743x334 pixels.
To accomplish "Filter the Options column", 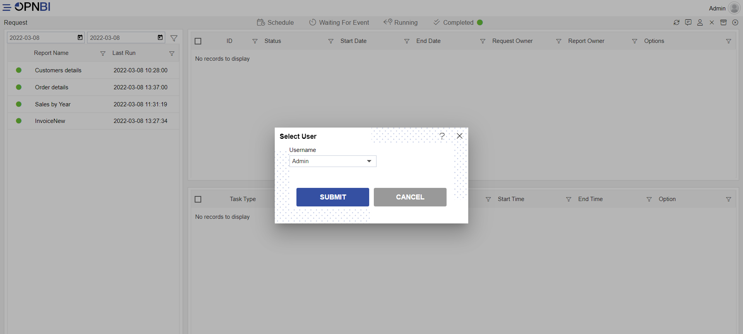I will pyautogui.click(x=729, y=41).
